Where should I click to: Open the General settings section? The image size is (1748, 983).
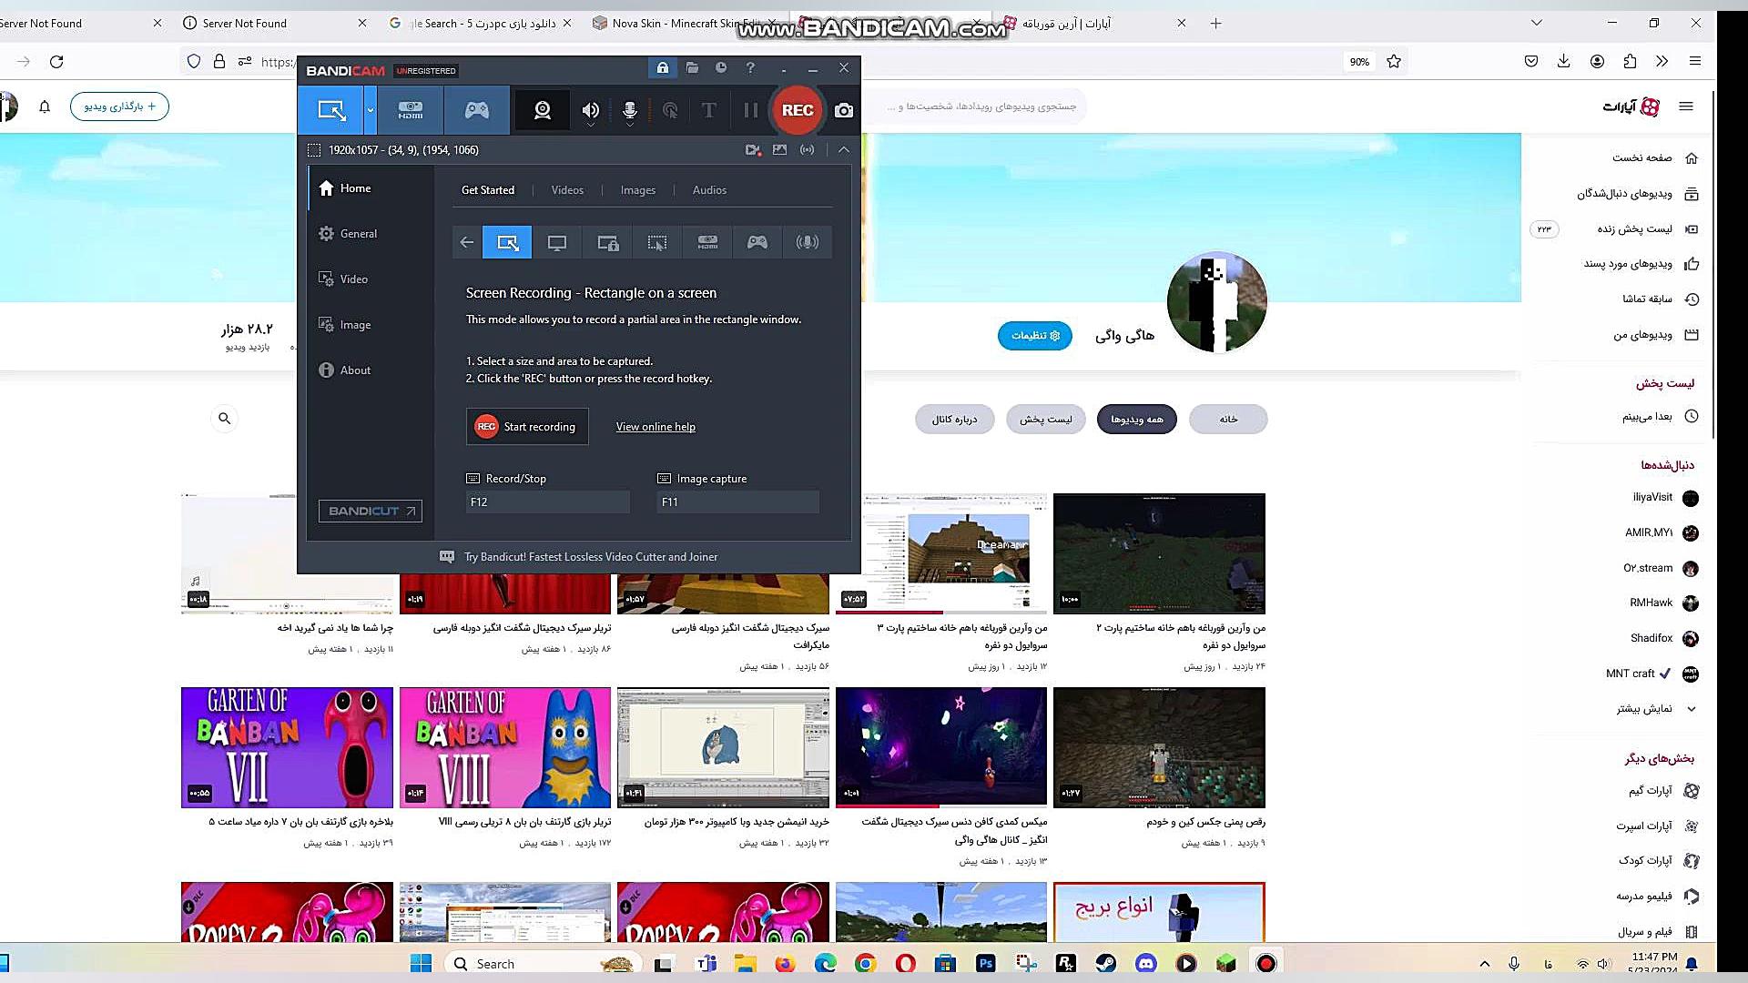pyautogui.click(x=358, y=234)
